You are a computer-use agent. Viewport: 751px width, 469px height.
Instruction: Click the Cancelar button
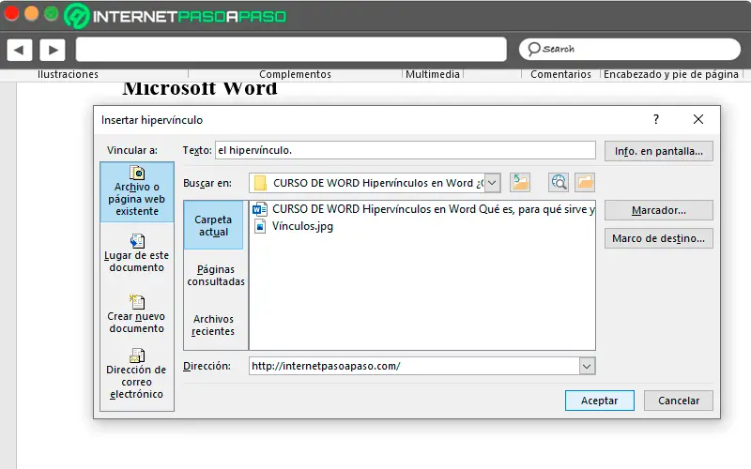pos(678,401)
